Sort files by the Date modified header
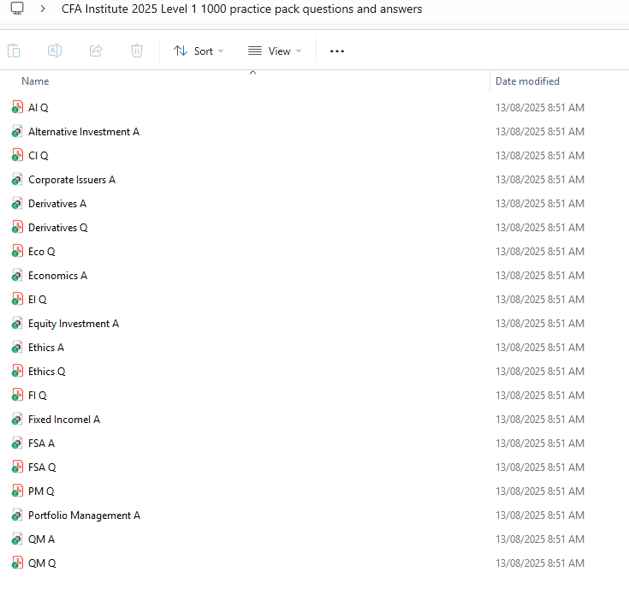The height and width of the screenshot is (590, 629). click(x=527, y=81)
